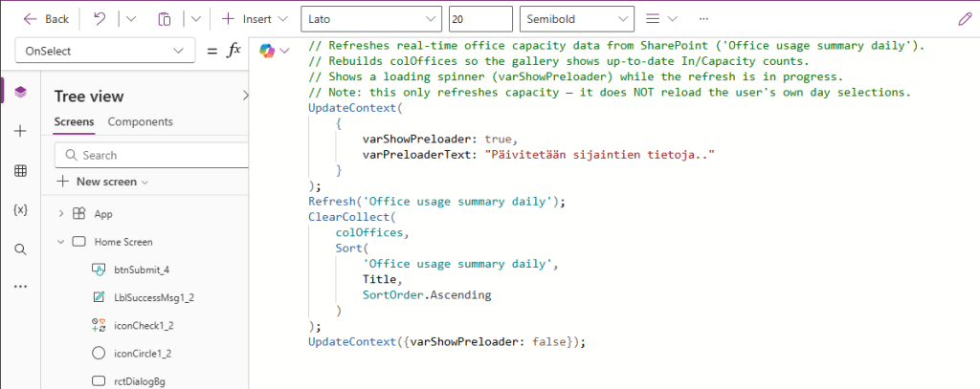Click the Paste clipboard icon
The width and height of the screenshot is (980, 389).
coord(165,19)
